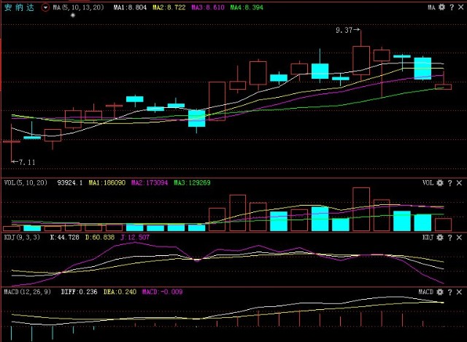Image resolution: width=467 pixels, height=342 pixels.
Task: Expand the dropdown arrow beside the stock name
Action: [x=46, y=7]
